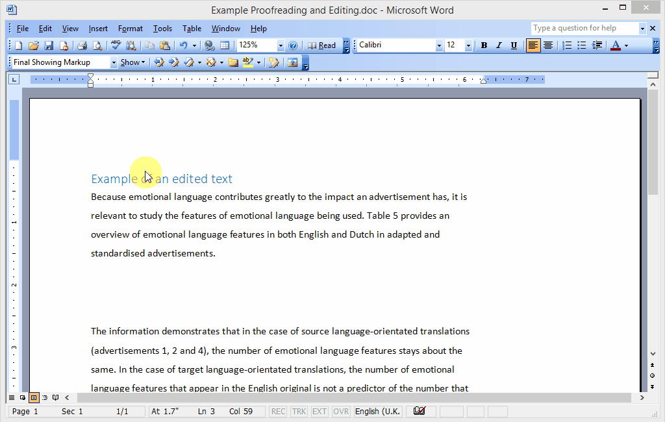Click the Microsoft Word Help icon
Viewport: 665px width, 422px height.
[293, 45]
